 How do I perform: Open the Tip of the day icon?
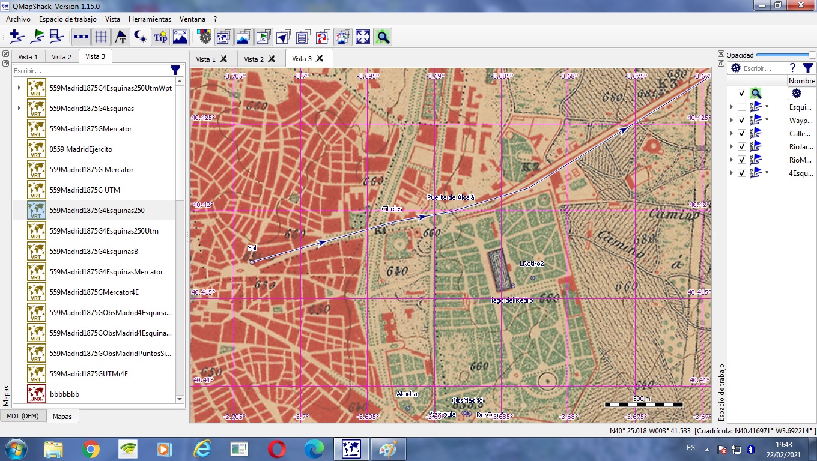pos(160,37)
